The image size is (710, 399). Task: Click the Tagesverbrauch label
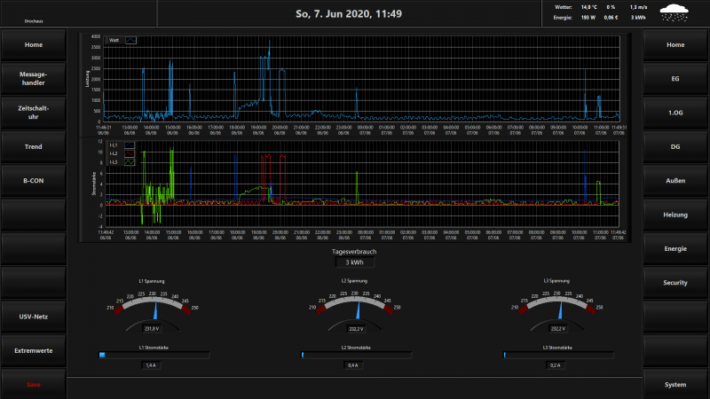(354, 252)
